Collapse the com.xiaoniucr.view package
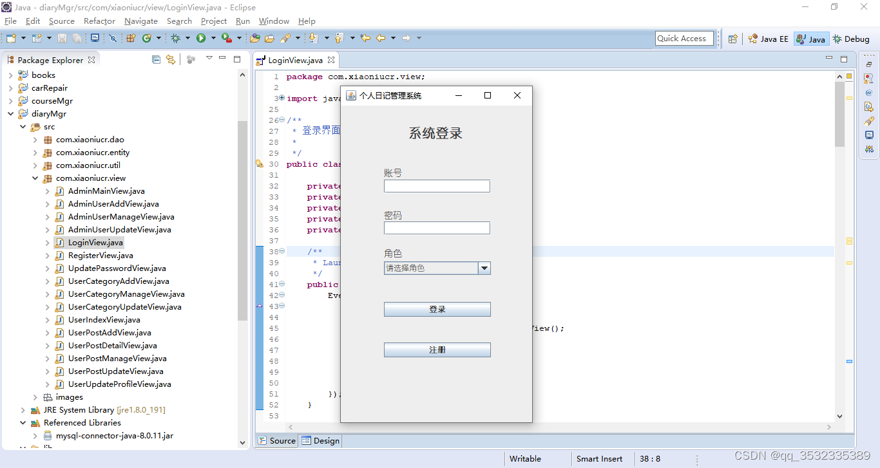The width and height of the screenshot is (880, 468). tap(35, 178)
